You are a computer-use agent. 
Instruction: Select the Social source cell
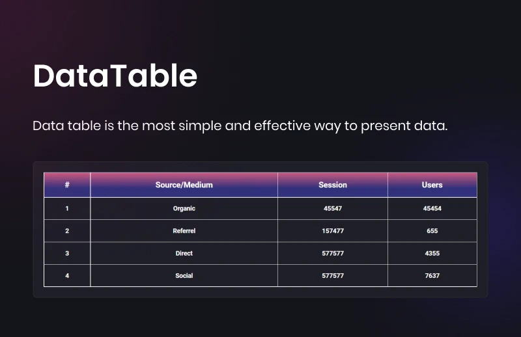pyautogui.click(x=184, y=276)
